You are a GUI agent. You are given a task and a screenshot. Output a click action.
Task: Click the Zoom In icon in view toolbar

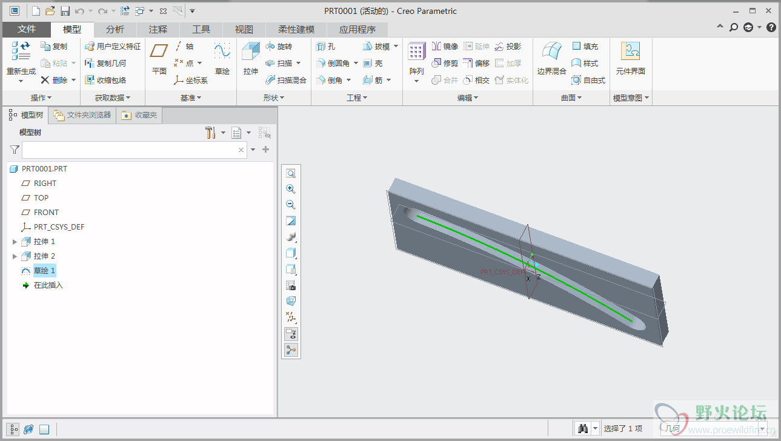click(291, 189)
